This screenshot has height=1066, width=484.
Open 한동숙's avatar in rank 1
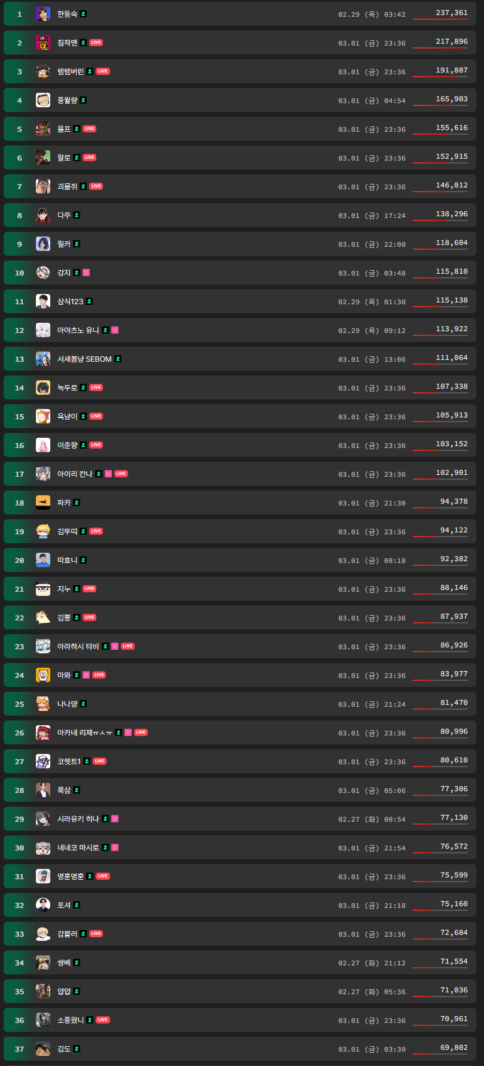tap(43, 14)
